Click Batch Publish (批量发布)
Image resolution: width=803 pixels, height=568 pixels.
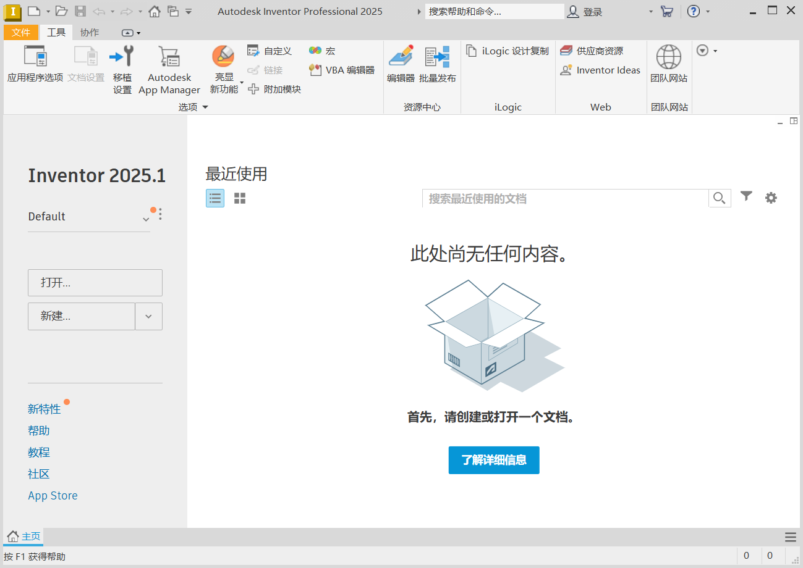coord(438,64)
